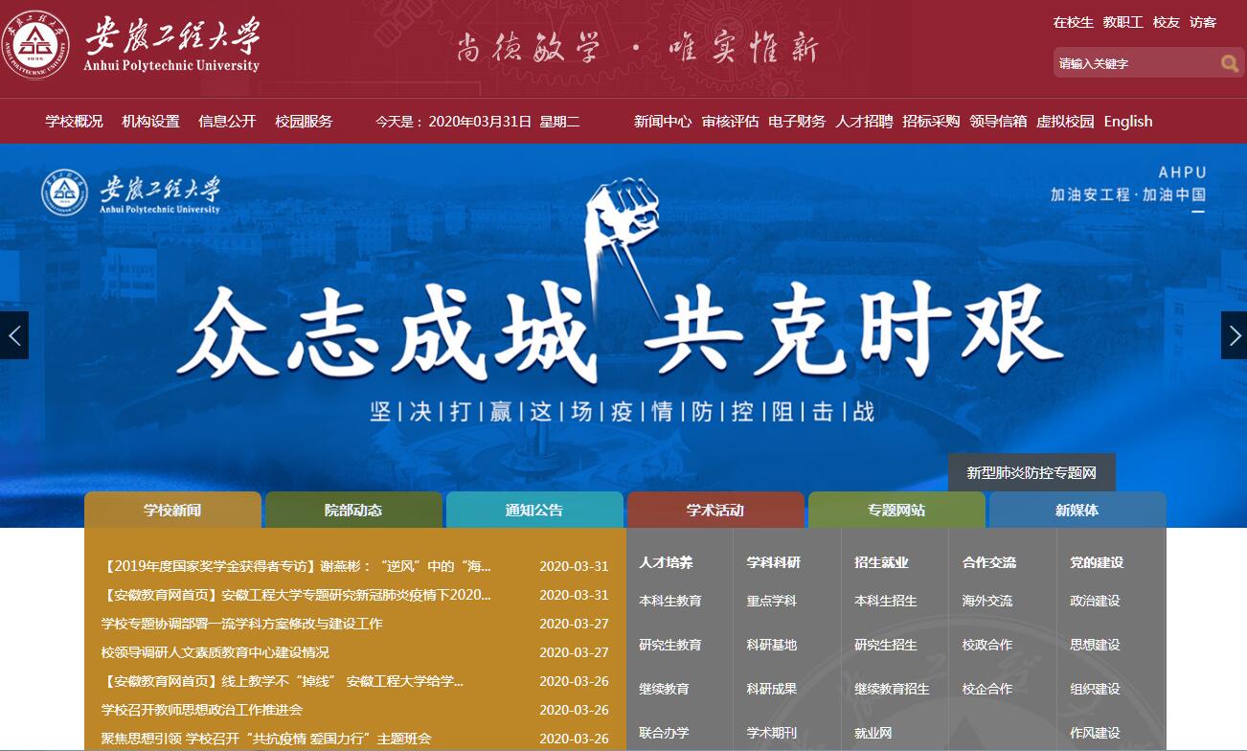Open 人才招聘 link

tap(864, 122)
